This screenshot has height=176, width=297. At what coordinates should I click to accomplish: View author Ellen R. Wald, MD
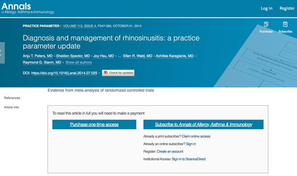click(x=138, y=56)
